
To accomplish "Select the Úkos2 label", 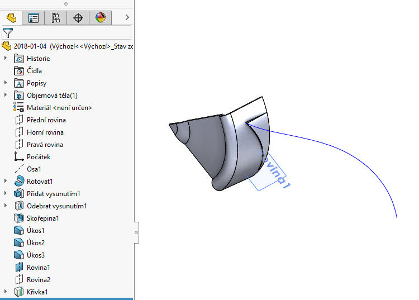I will coord(36,242).
